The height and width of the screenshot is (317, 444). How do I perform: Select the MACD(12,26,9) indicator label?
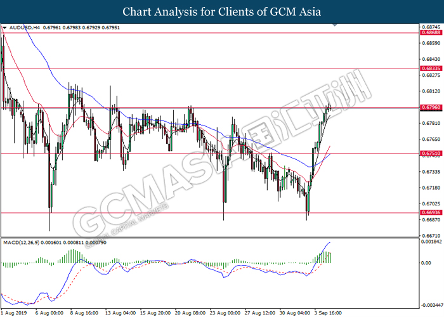pos(22,243)
